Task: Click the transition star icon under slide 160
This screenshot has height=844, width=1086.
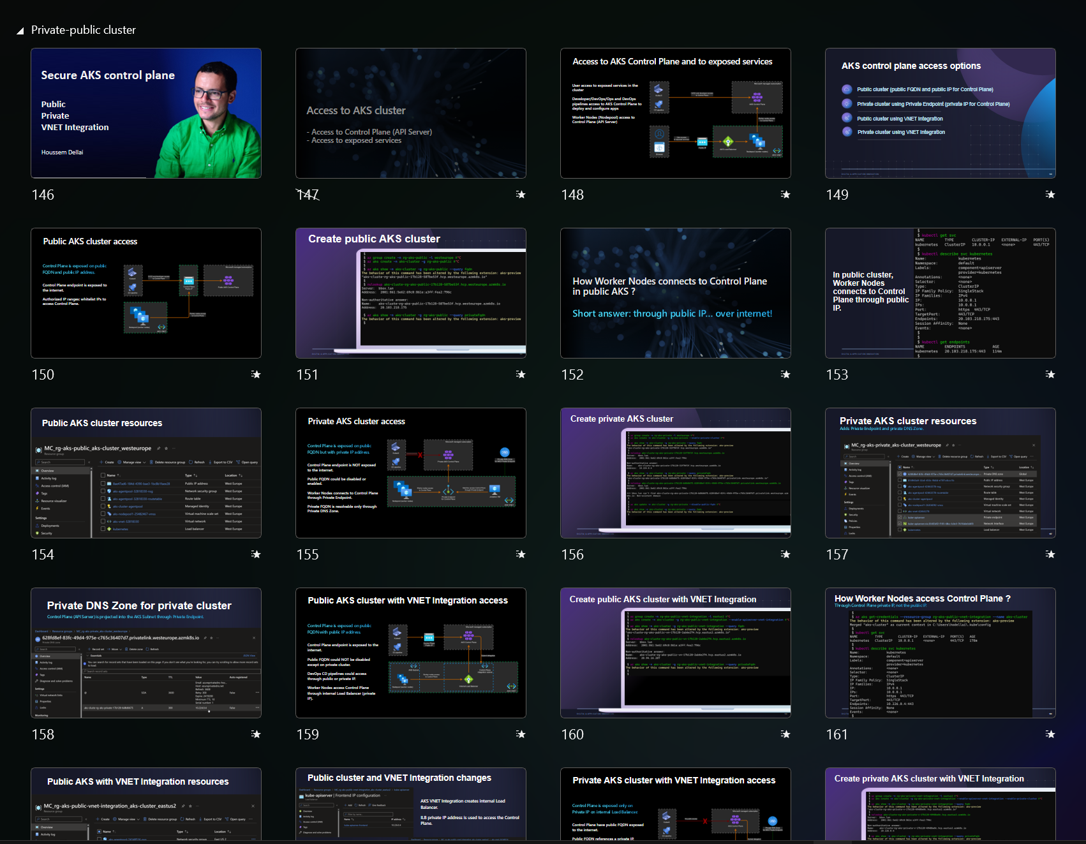Action: coord(785,734)
